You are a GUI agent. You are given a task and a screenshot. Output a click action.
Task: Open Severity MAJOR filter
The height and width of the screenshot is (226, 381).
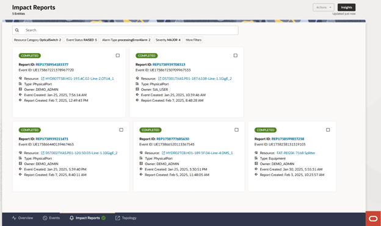point(168,40)
